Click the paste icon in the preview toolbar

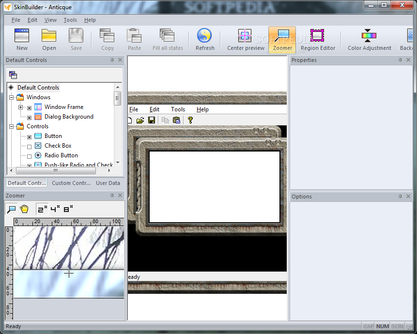176,121
